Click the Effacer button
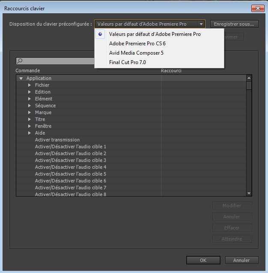268x273 pixels. tap(232, 228)
